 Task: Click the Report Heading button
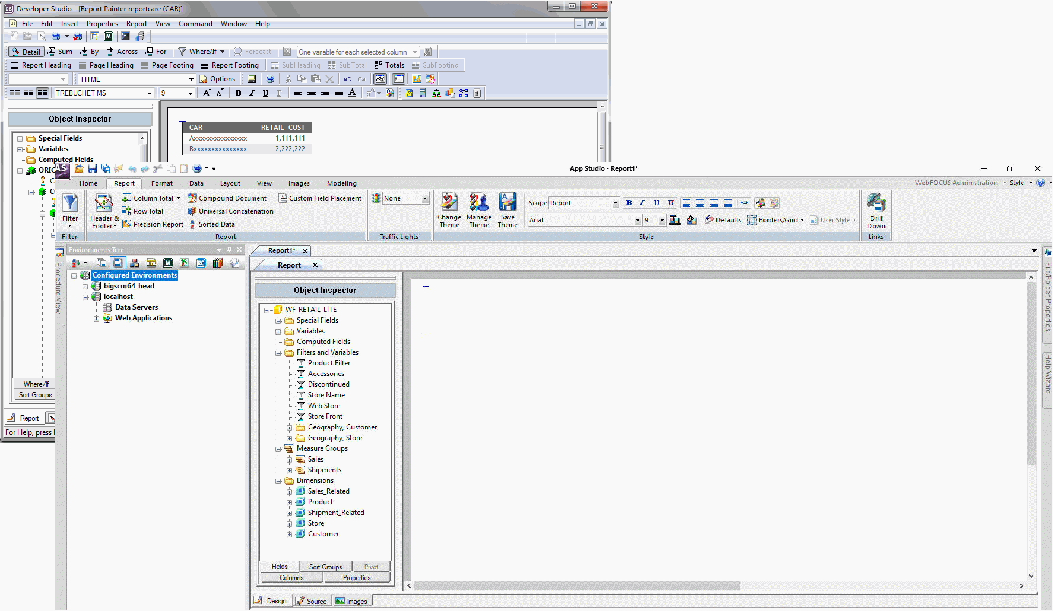(40, 65)
